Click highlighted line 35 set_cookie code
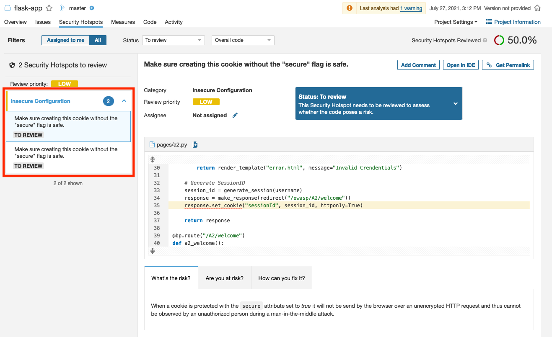The height and width of the screenshot is (337, 552). coord(273,206)
